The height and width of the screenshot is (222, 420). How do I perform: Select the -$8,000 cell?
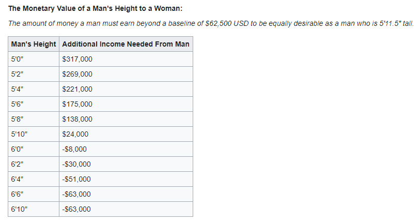click(126, 149)
